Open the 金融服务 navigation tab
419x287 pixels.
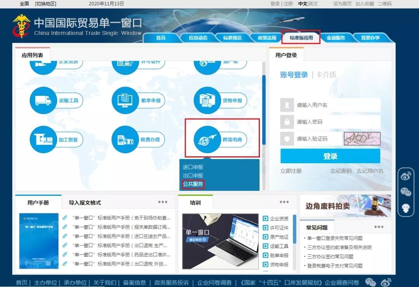click(x=336, y=38)
